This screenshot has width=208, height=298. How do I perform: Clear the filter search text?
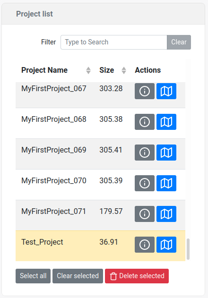[179, 42]
